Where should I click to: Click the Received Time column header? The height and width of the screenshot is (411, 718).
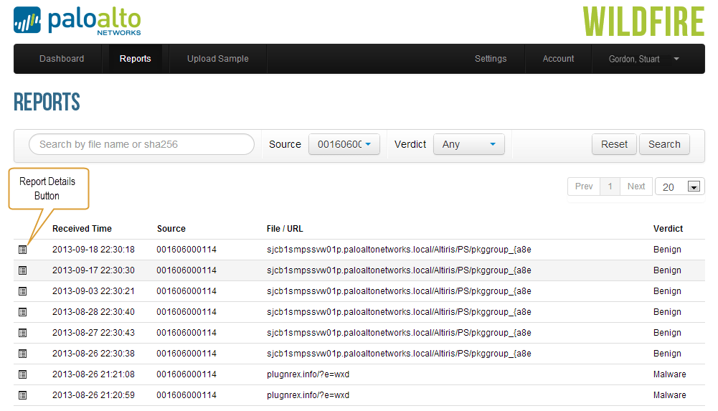(82, 229)
